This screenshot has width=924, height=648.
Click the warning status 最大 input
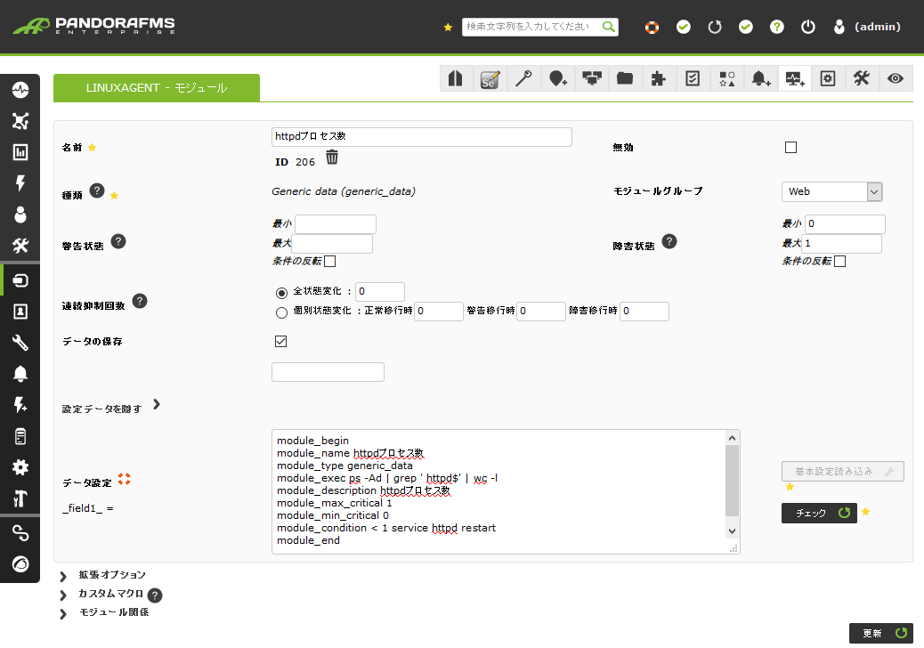[x=332, y=243]
